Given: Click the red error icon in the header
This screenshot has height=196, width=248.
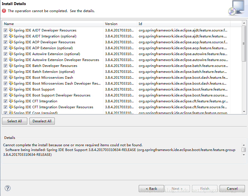Looking at the screenshot, I should [4, 11].
